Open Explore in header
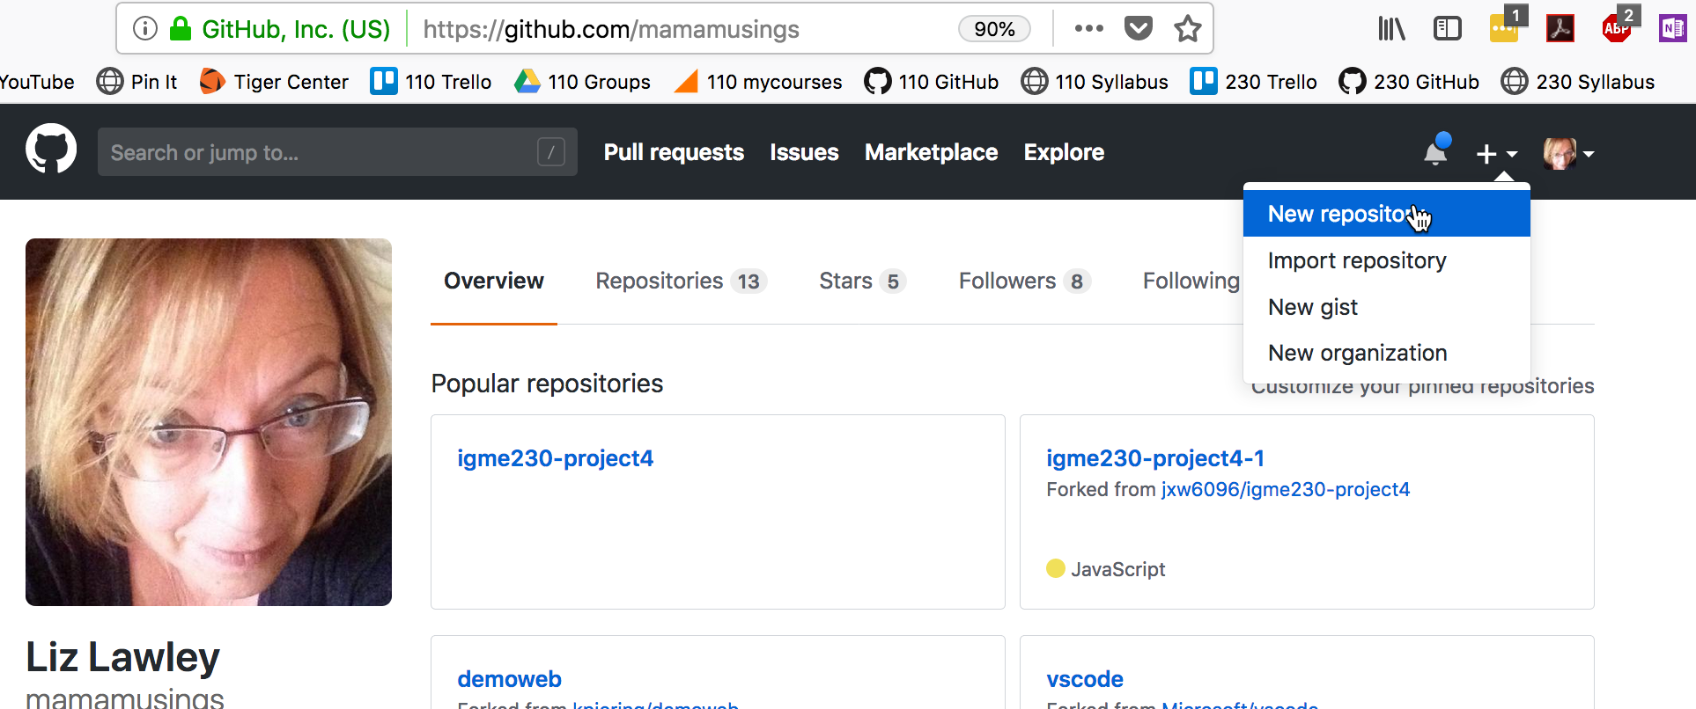 pyautogui.click(x=1064, y=152)
